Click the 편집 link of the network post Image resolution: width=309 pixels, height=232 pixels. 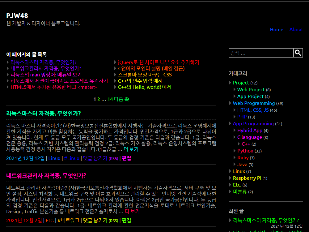click(126, 220)
